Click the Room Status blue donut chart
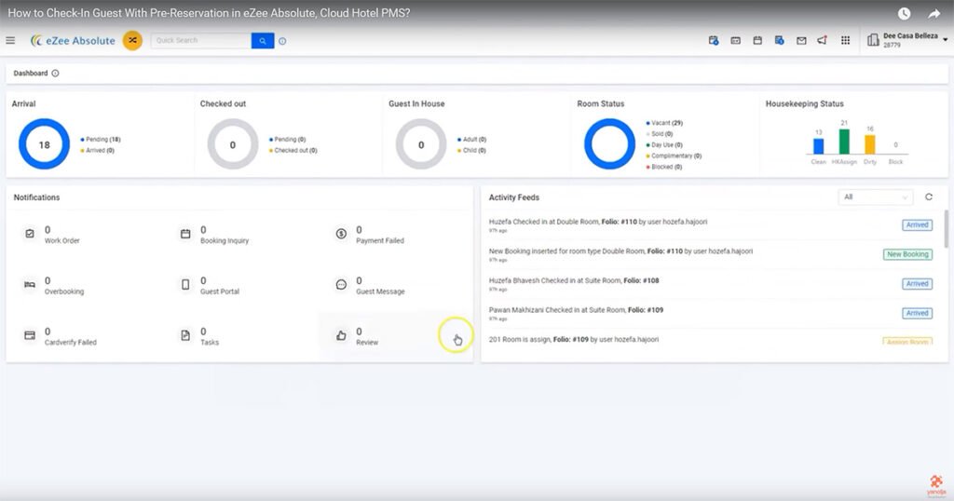The image size is (954, 501). (609, 144)
